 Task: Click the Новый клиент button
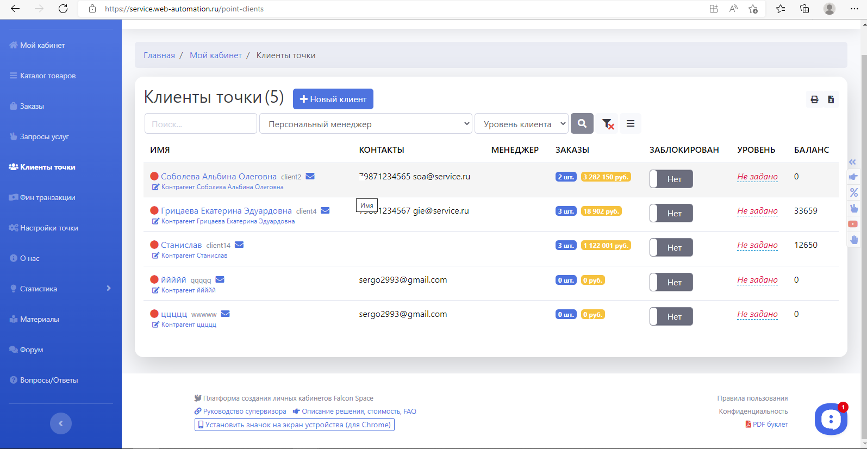click(x=333, y=99)
